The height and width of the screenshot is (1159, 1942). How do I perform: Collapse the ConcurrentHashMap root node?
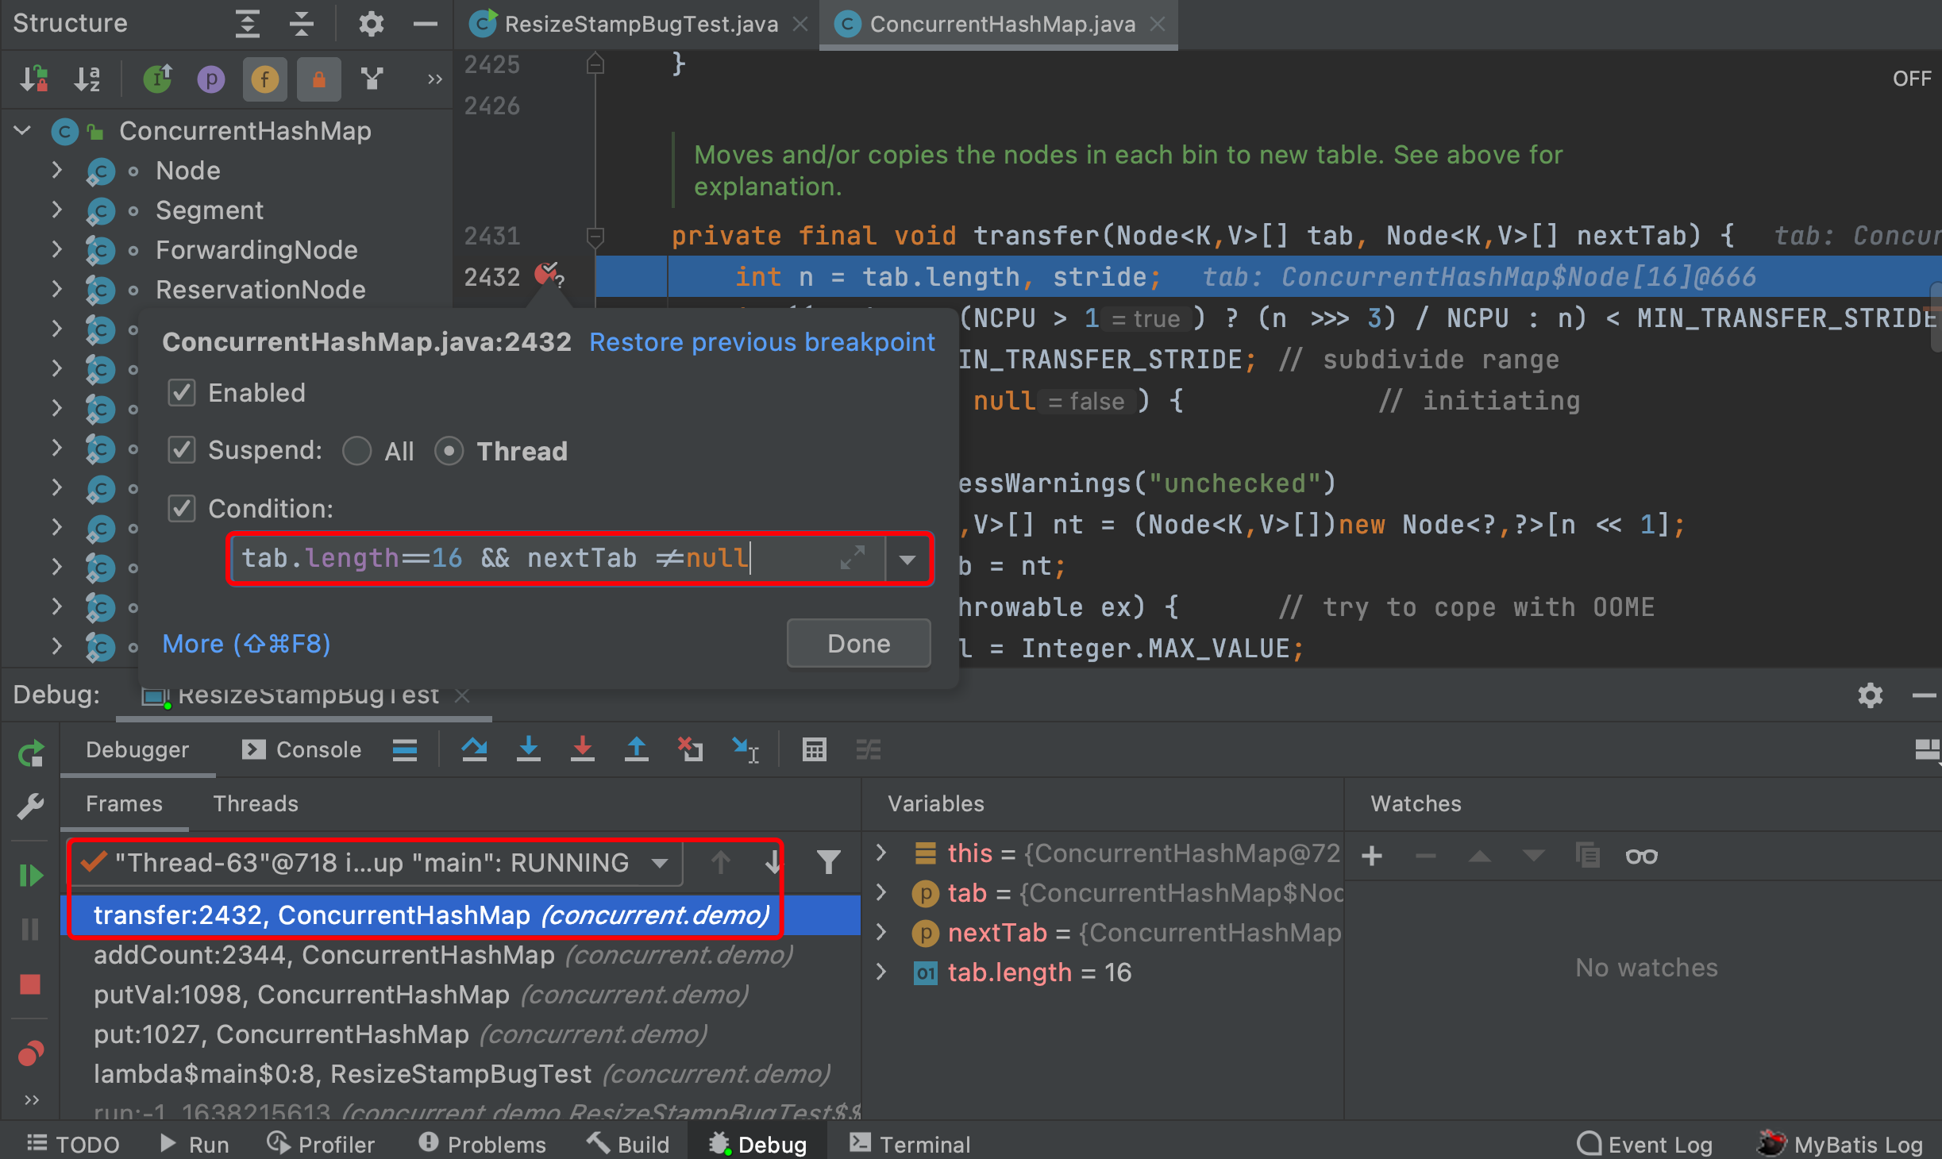22,130
